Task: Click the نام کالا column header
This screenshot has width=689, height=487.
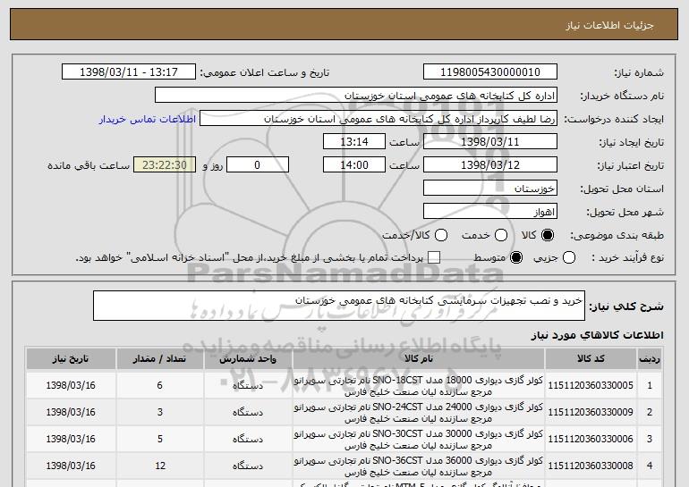Action: click(x=419, y=359)
